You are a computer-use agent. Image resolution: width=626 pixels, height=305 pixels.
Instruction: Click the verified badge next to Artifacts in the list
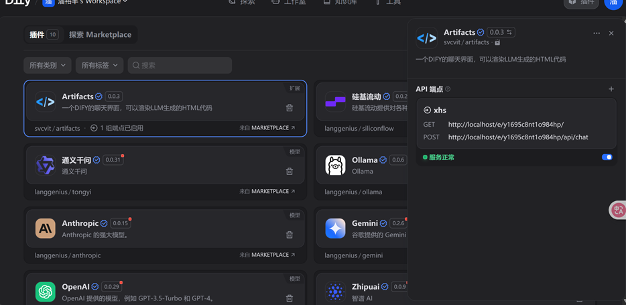click(99, 97)
